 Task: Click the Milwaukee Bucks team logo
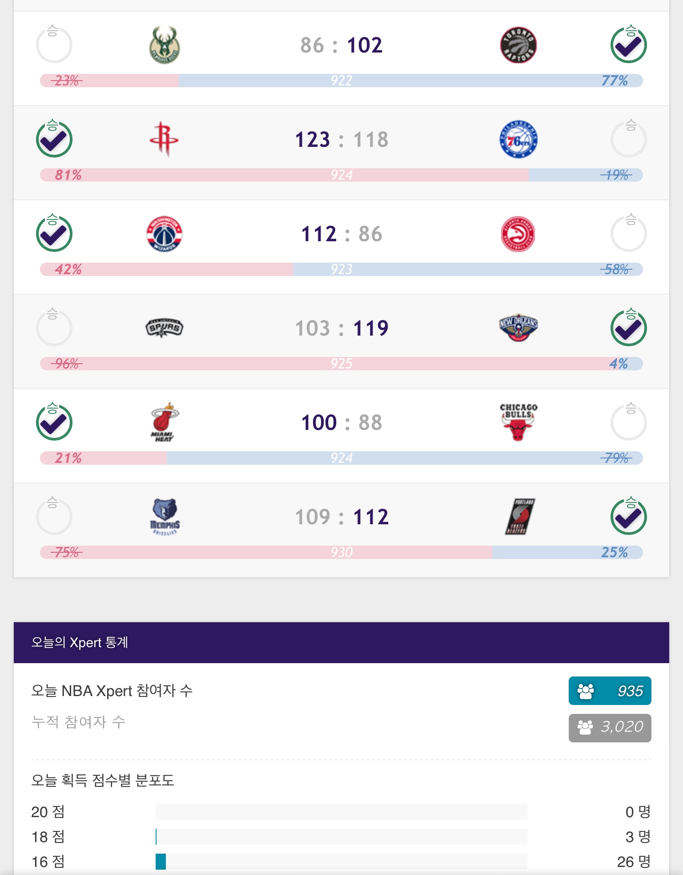click(165, 45)
